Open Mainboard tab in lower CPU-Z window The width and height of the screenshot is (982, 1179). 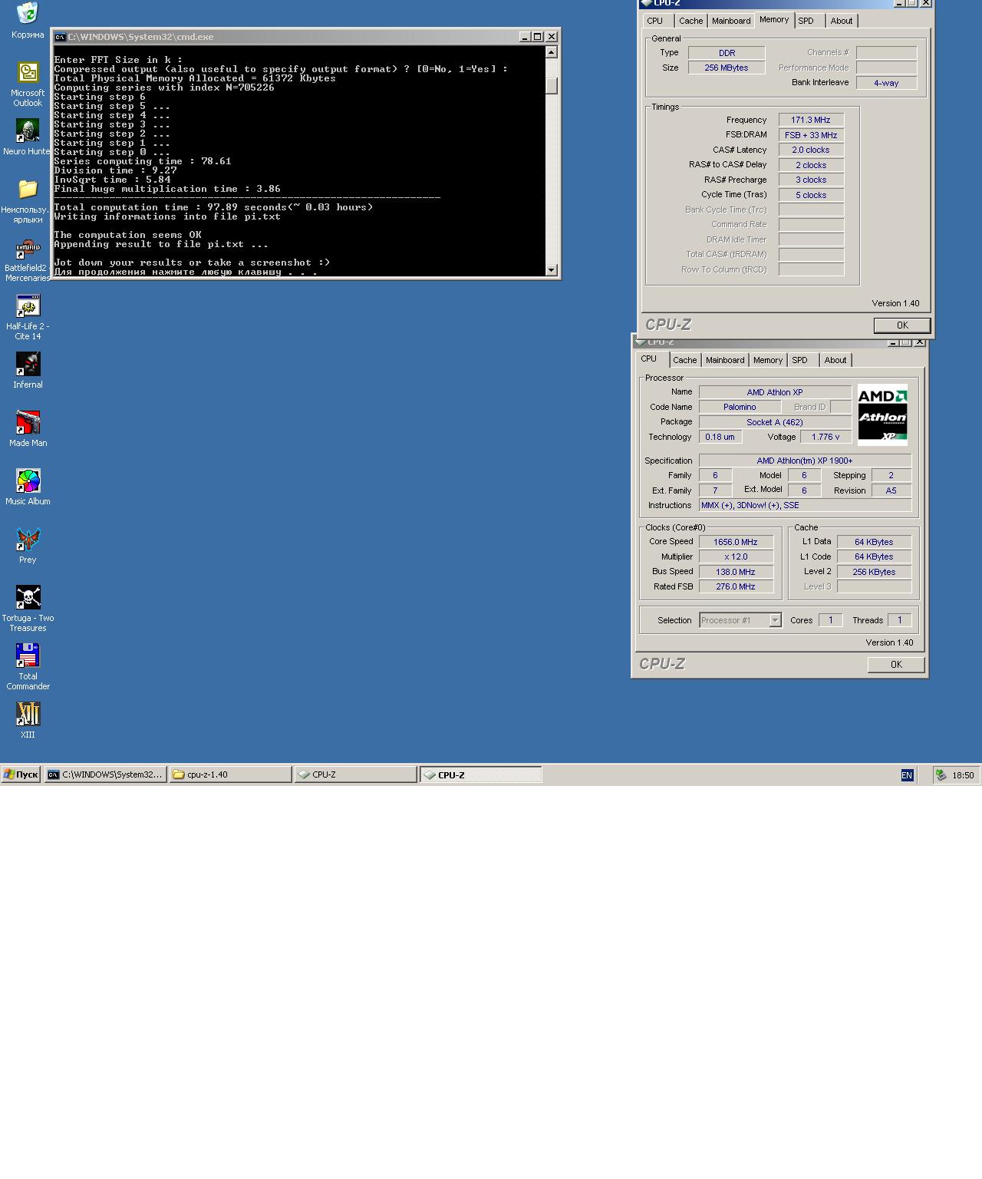[725, 360]
